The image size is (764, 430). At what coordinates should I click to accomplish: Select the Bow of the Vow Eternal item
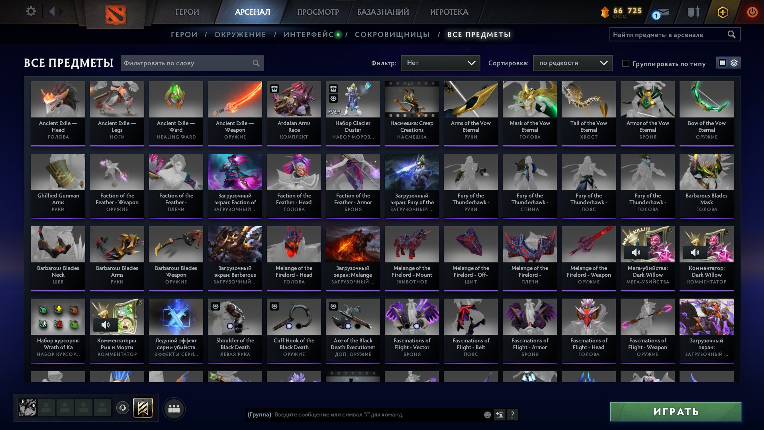coord(706,113)
